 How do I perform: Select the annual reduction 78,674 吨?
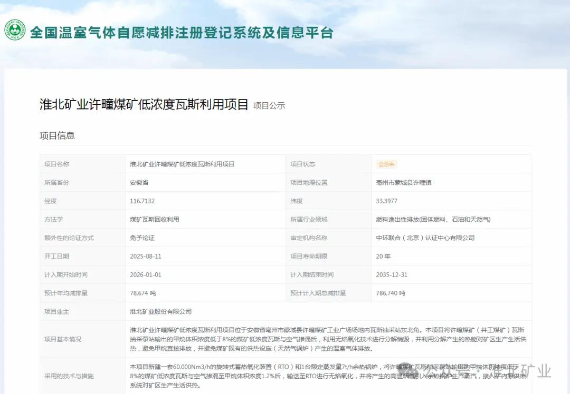pos(143,293)
